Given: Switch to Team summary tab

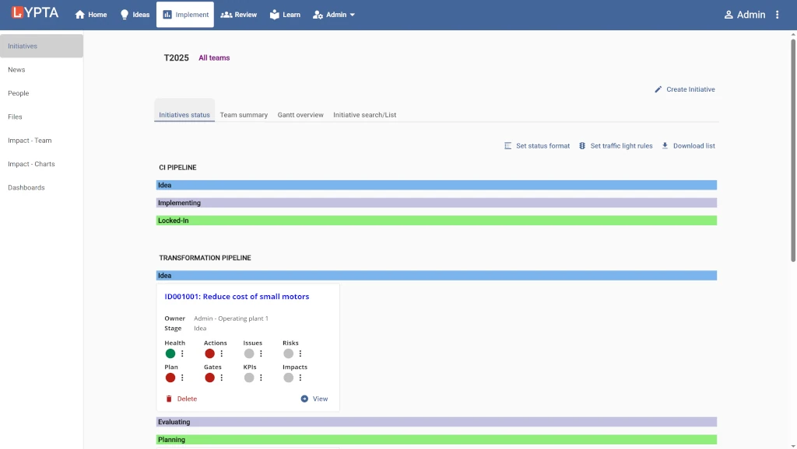Looking at the screenshot, I should coord(244,115).
